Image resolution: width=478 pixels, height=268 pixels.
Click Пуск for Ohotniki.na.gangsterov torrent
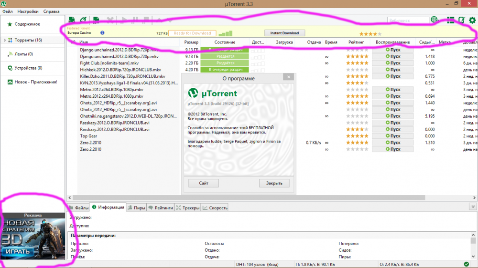(x=392, y=116)
